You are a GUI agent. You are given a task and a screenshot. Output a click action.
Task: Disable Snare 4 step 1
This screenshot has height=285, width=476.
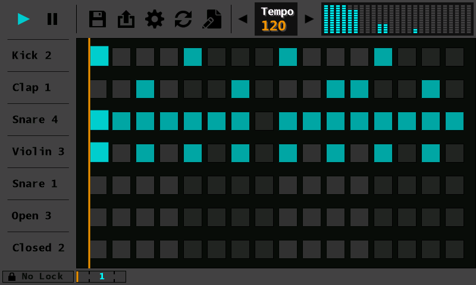(99, 121)
